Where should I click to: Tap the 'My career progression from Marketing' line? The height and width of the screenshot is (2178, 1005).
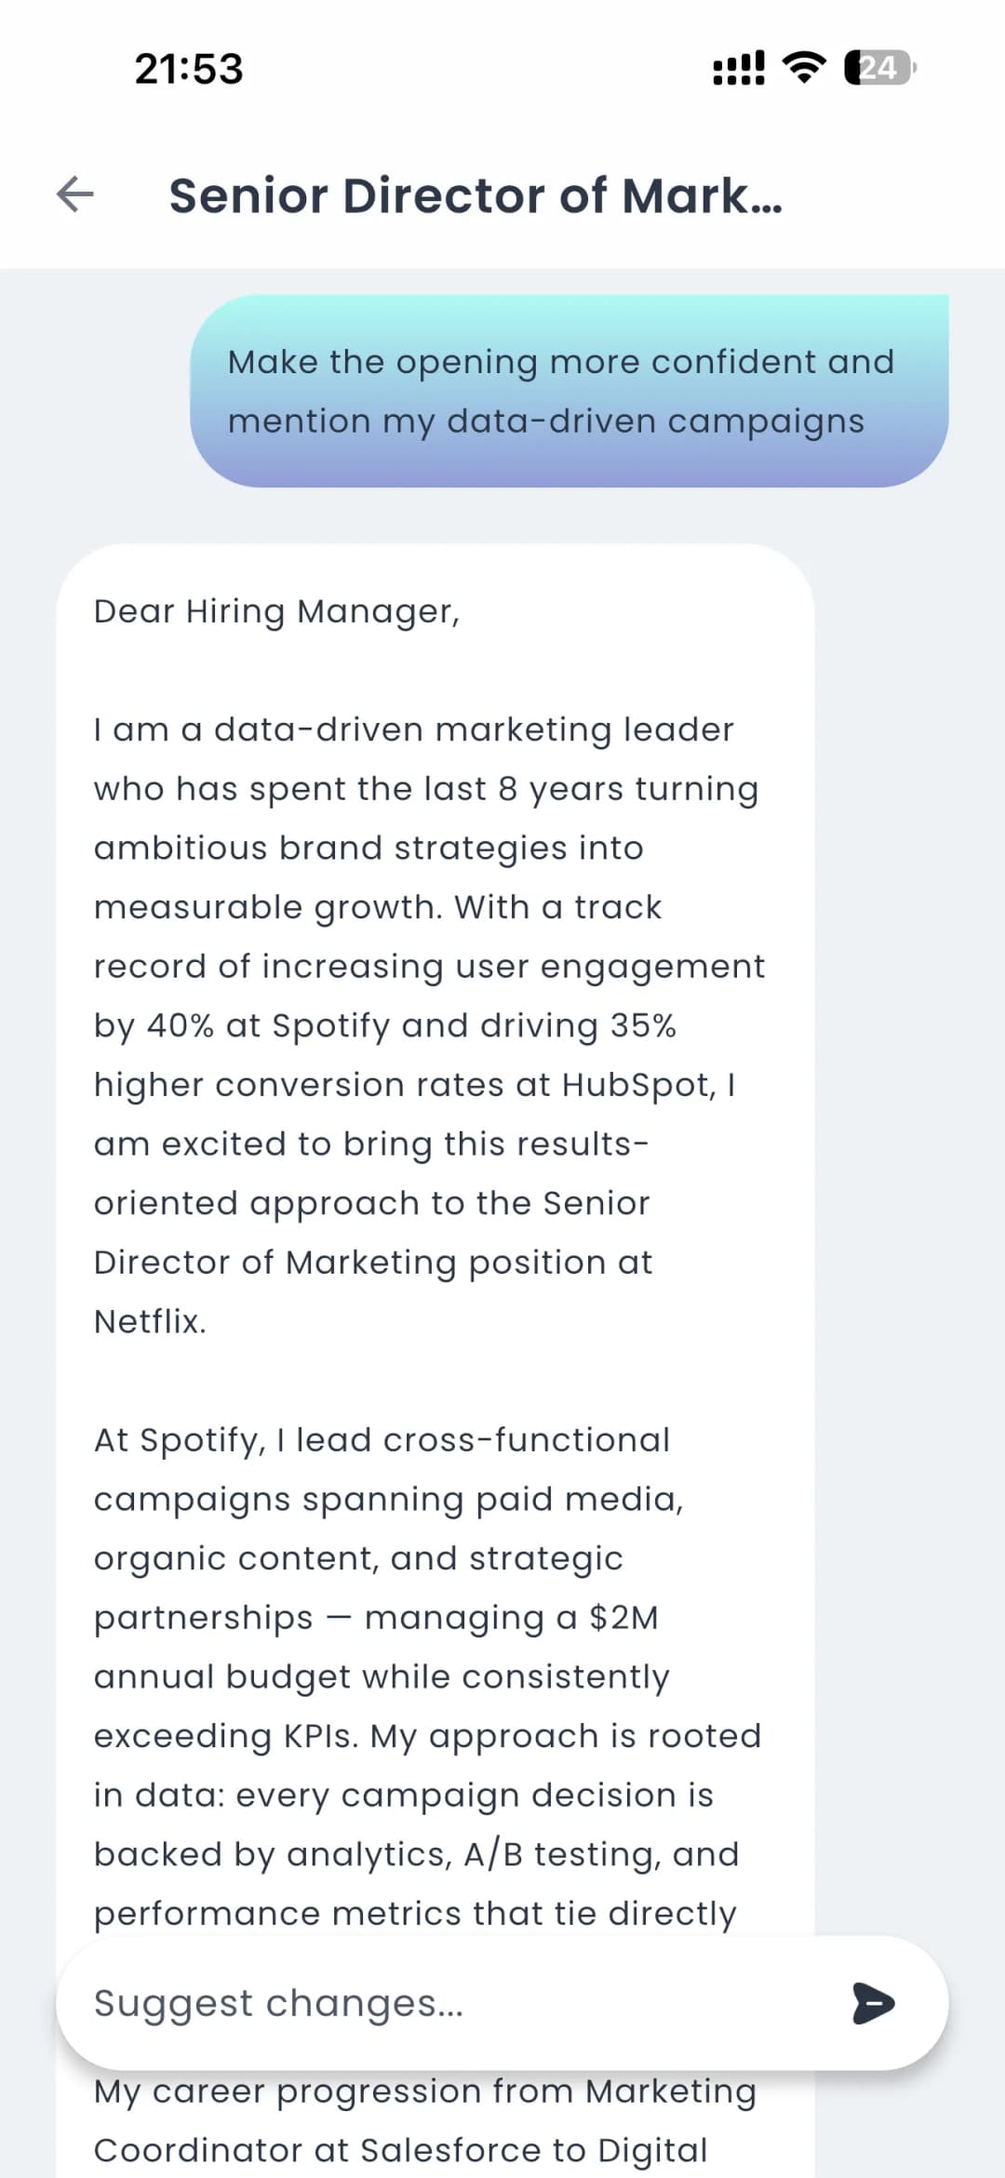click(x=424, y=2091)
